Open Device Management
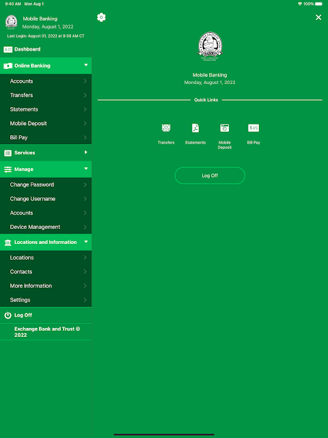The image size is (328, 438). pos(46,227)
